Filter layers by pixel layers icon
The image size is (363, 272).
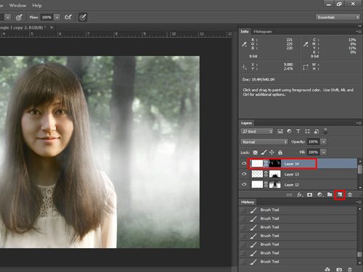280,131
